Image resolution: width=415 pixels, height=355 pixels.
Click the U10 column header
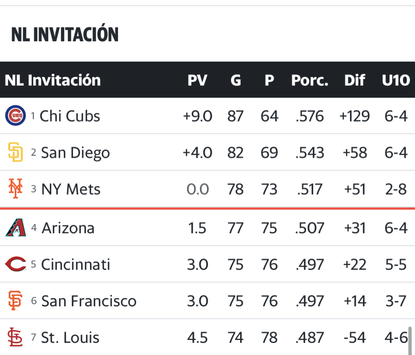396,80
